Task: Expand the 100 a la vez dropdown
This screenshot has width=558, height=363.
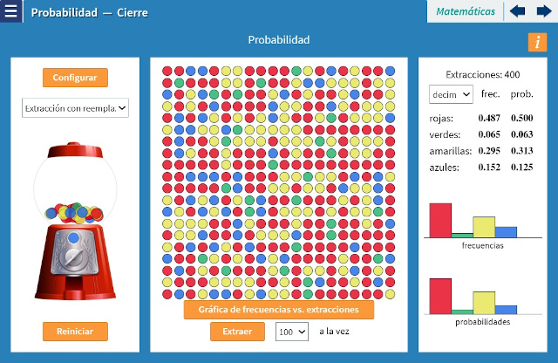Action: (x=291, y=332)
